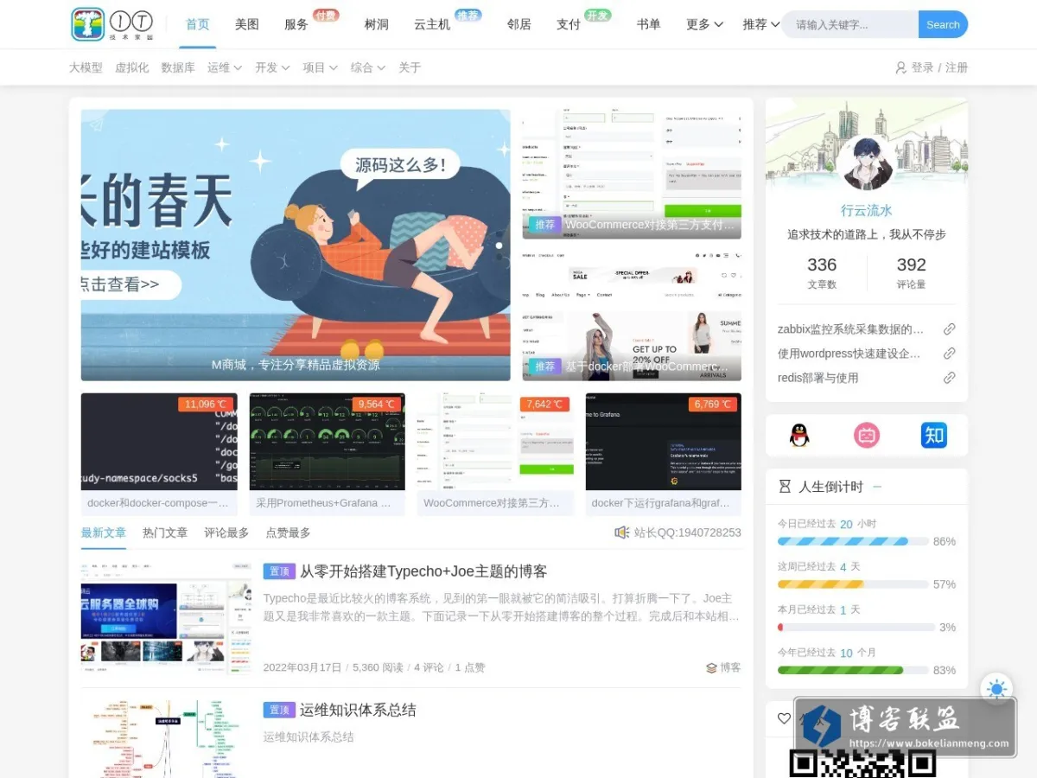Open the 邻居 nav item
The width and height of the screenshot is (1037, 778).
coord(518,24)
